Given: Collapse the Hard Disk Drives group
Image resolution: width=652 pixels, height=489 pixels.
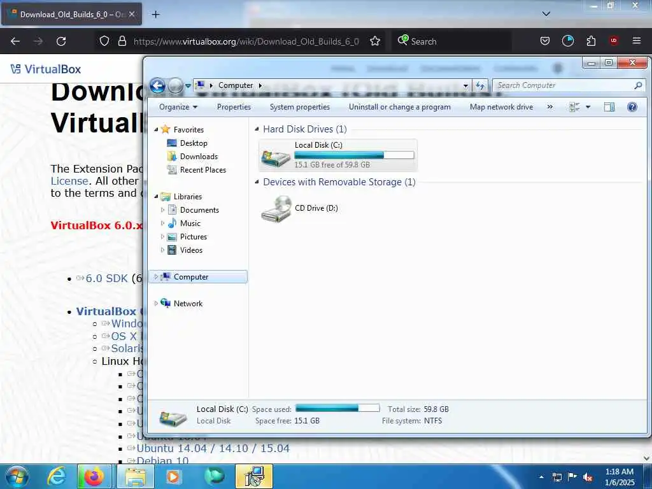Looking at the screenshot, I should click(257, 129).
